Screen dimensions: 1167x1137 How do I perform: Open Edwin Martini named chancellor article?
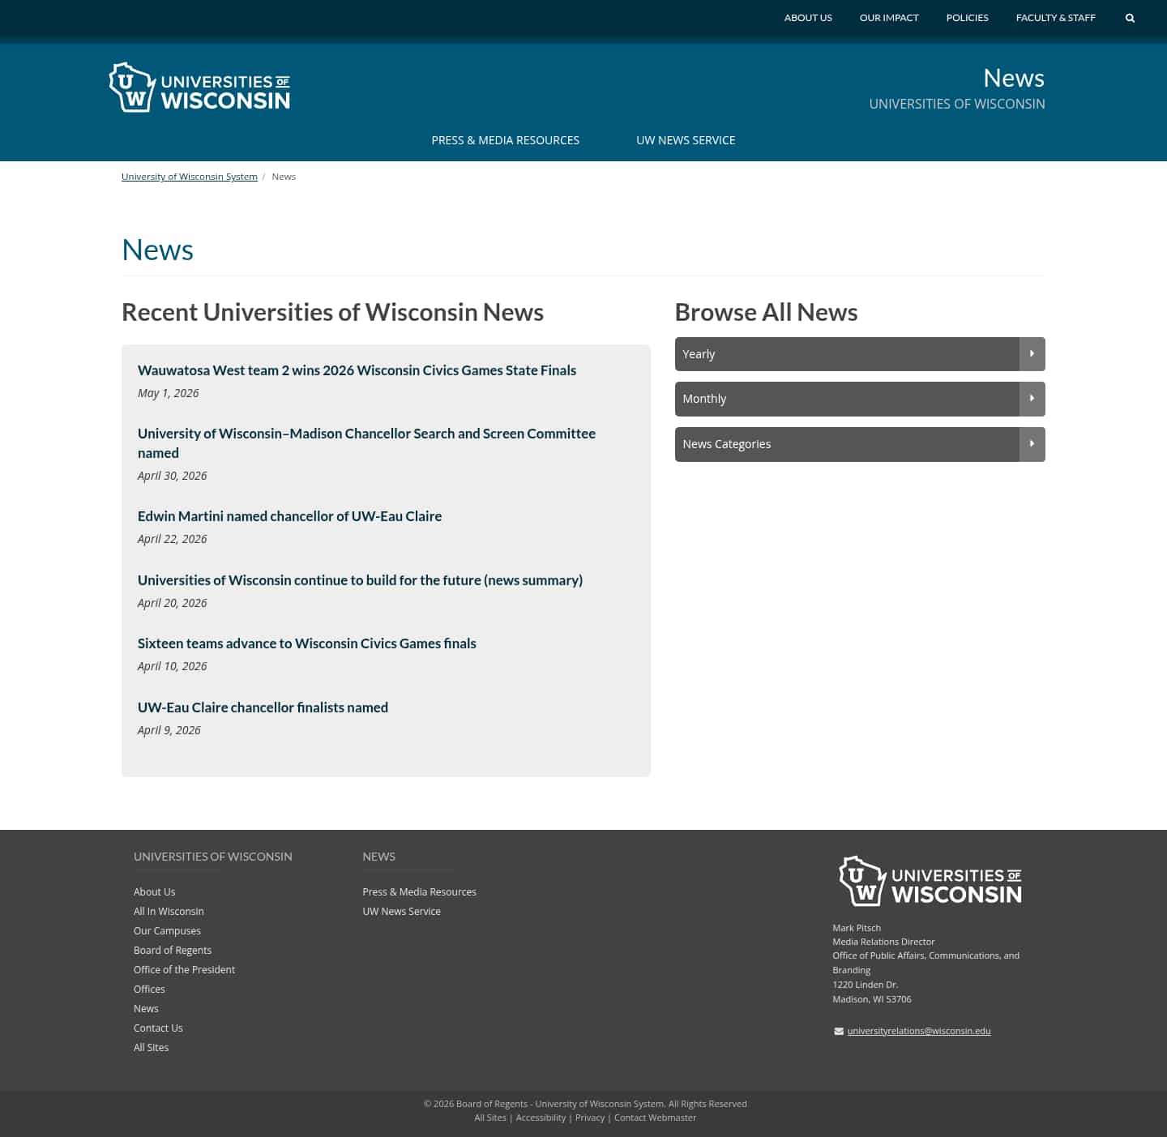289,516
